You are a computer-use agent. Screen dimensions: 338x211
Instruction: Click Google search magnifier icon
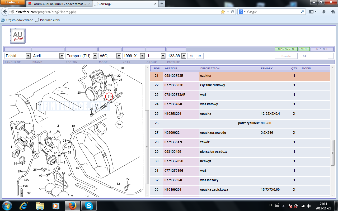[303, 12]
